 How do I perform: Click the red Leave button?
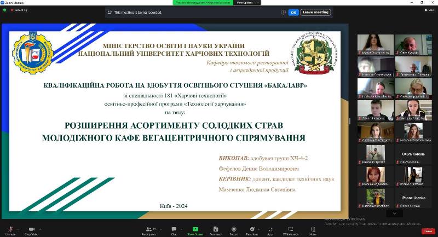[x=428, y=231]
